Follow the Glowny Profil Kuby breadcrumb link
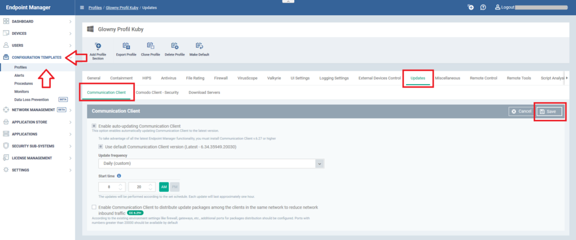Image resolution: width=576 pixels, height=240 pixels. (122, 8)
